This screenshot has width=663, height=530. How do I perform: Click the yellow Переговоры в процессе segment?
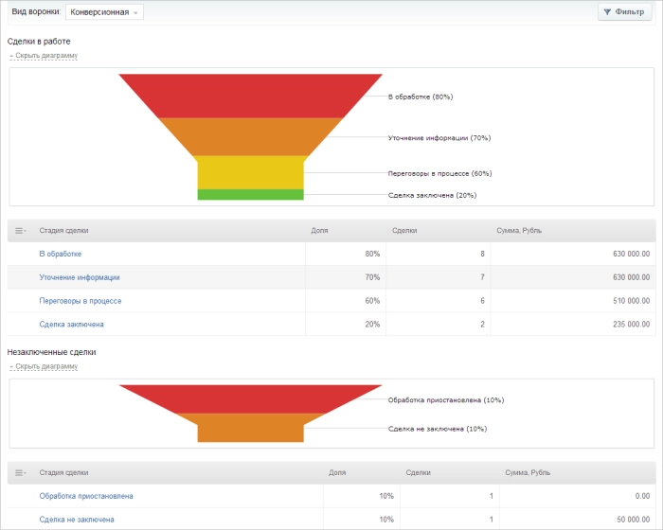(x=250, y=172)
